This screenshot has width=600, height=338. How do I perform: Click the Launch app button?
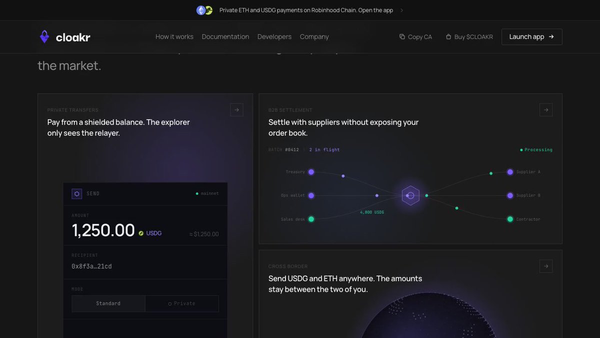tap(532, 37)
